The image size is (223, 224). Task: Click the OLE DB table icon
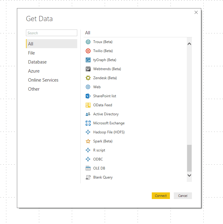click(88, 168)
